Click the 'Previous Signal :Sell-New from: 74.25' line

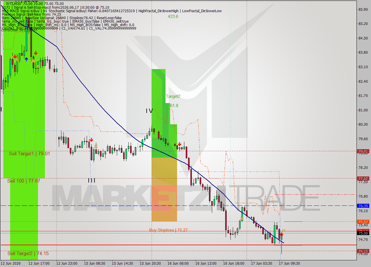coord(31,14)
